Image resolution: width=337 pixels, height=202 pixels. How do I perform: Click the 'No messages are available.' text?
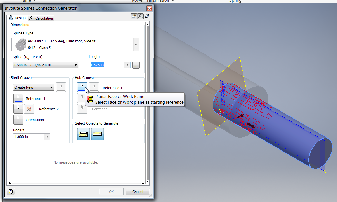(76, 162)
